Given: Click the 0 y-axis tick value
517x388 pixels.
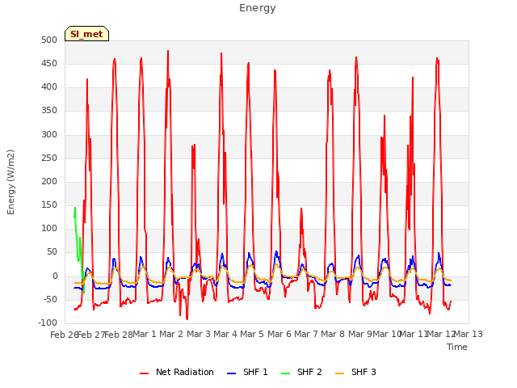Looking at the screenshot, I should coord(55,276).
